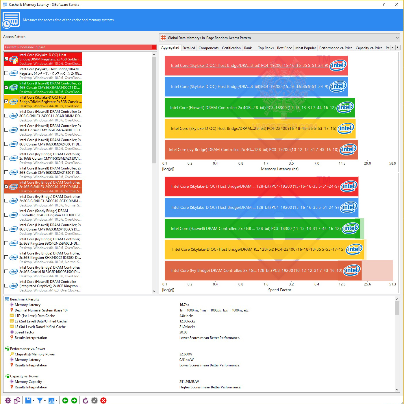
Task: Open the Capacity vs. Price tab
Action: coord(369,48)
